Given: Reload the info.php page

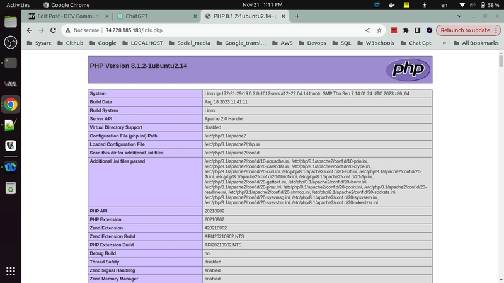Looking at the screenshot, I should click(x=53, y=30).
